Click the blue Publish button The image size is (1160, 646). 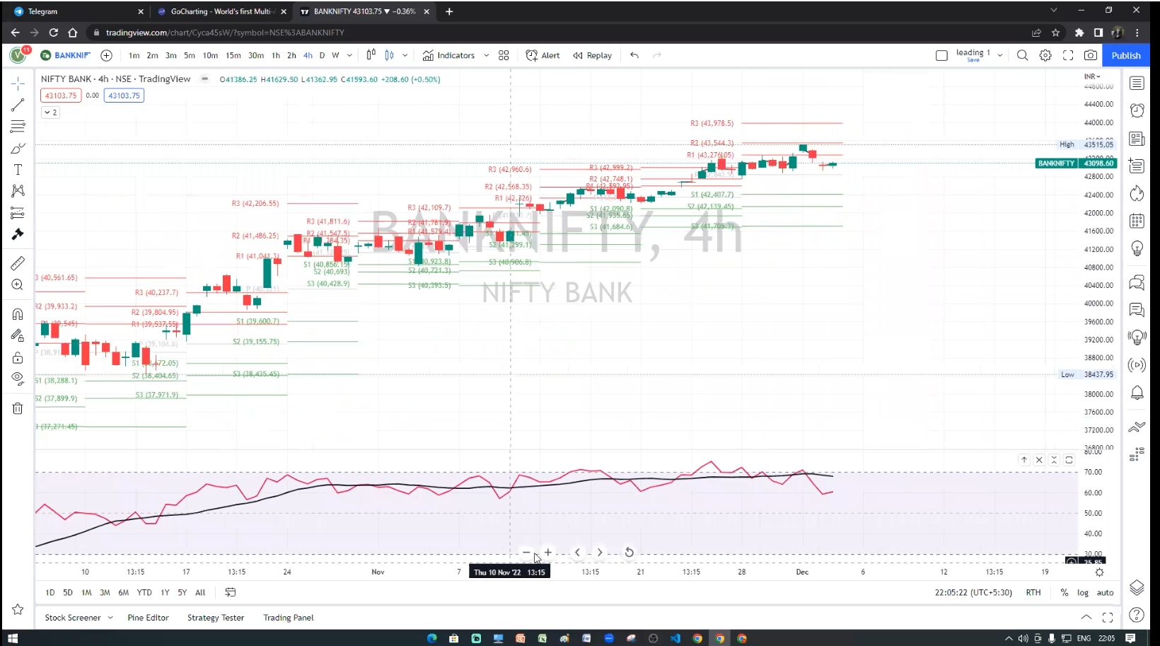pos(1125,55)
